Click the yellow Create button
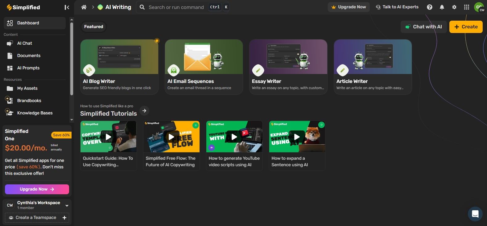The width and height of the screenshot is (487, 226). coord(466,27)
